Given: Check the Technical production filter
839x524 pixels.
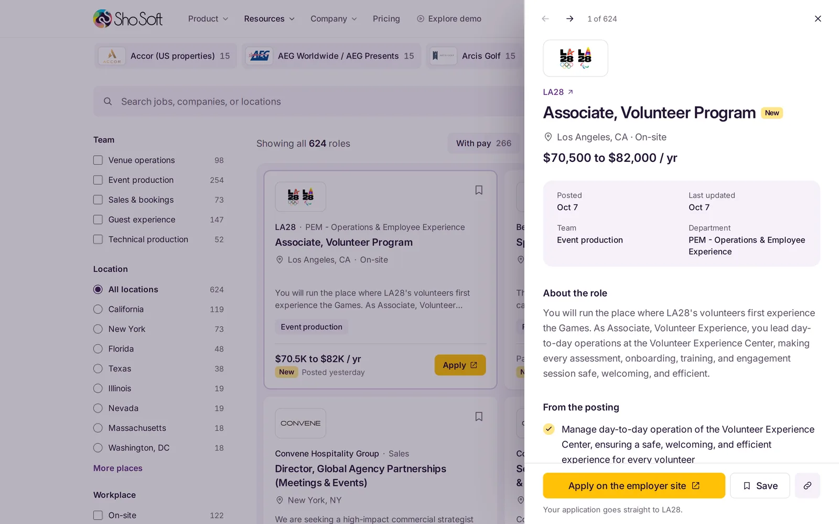Looking at the screenshot, I should [98, 239].
